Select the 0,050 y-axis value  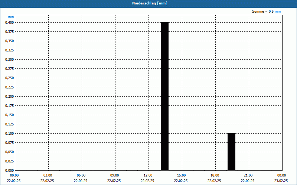coord(10,152)
